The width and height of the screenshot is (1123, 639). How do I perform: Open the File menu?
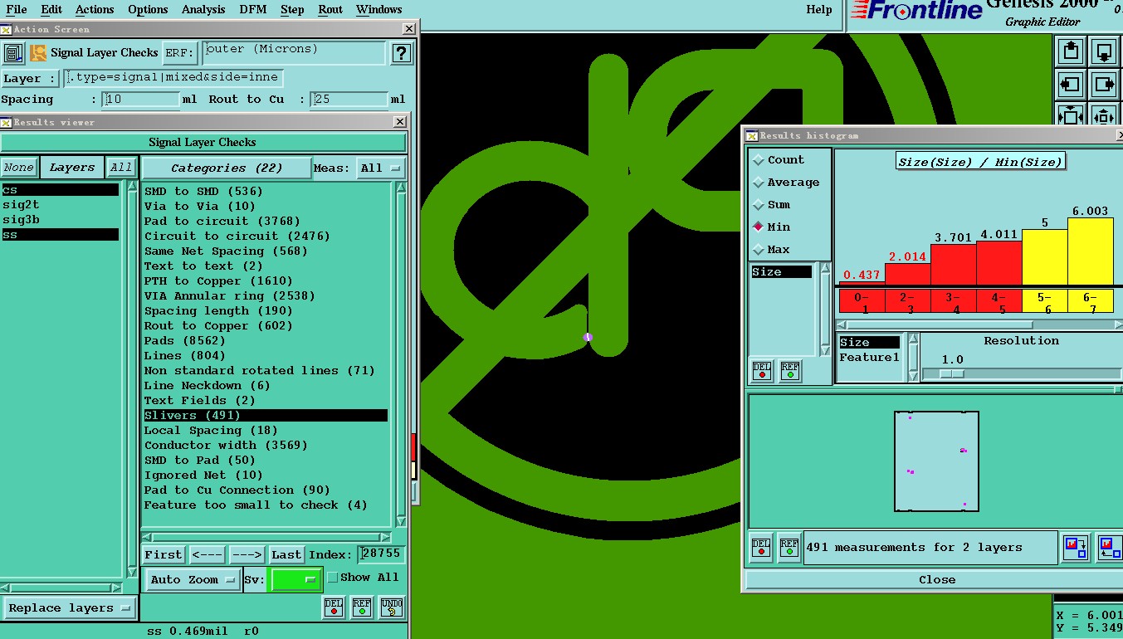(17, 10)
